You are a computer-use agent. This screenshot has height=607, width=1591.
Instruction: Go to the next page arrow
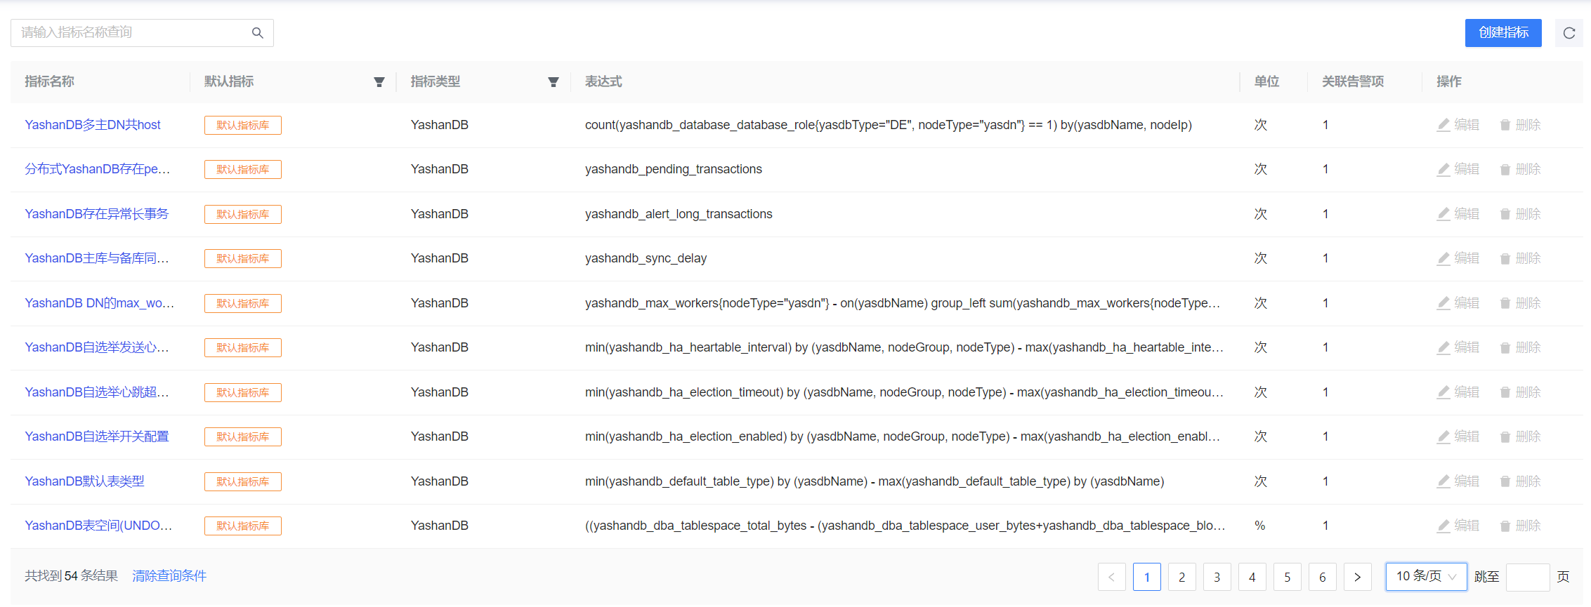tap(1357, 577)
